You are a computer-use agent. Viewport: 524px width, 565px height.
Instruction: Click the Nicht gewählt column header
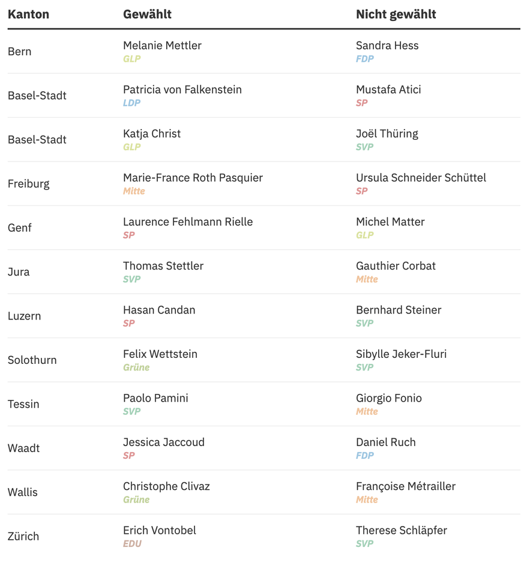[396, 14]
